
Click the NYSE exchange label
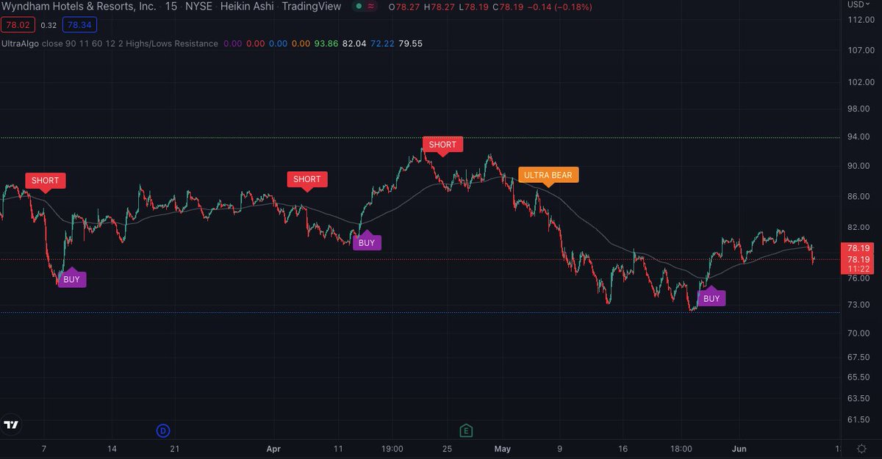tap(200, 7)
